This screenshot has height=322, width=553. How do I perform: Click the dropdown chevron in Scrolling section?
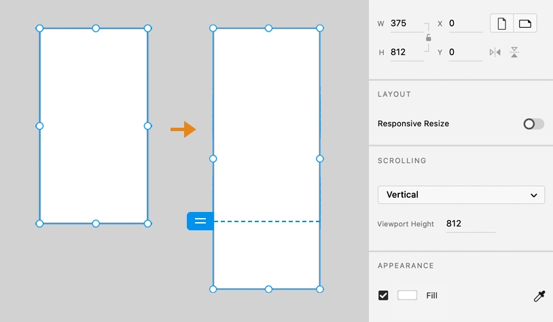533,195
